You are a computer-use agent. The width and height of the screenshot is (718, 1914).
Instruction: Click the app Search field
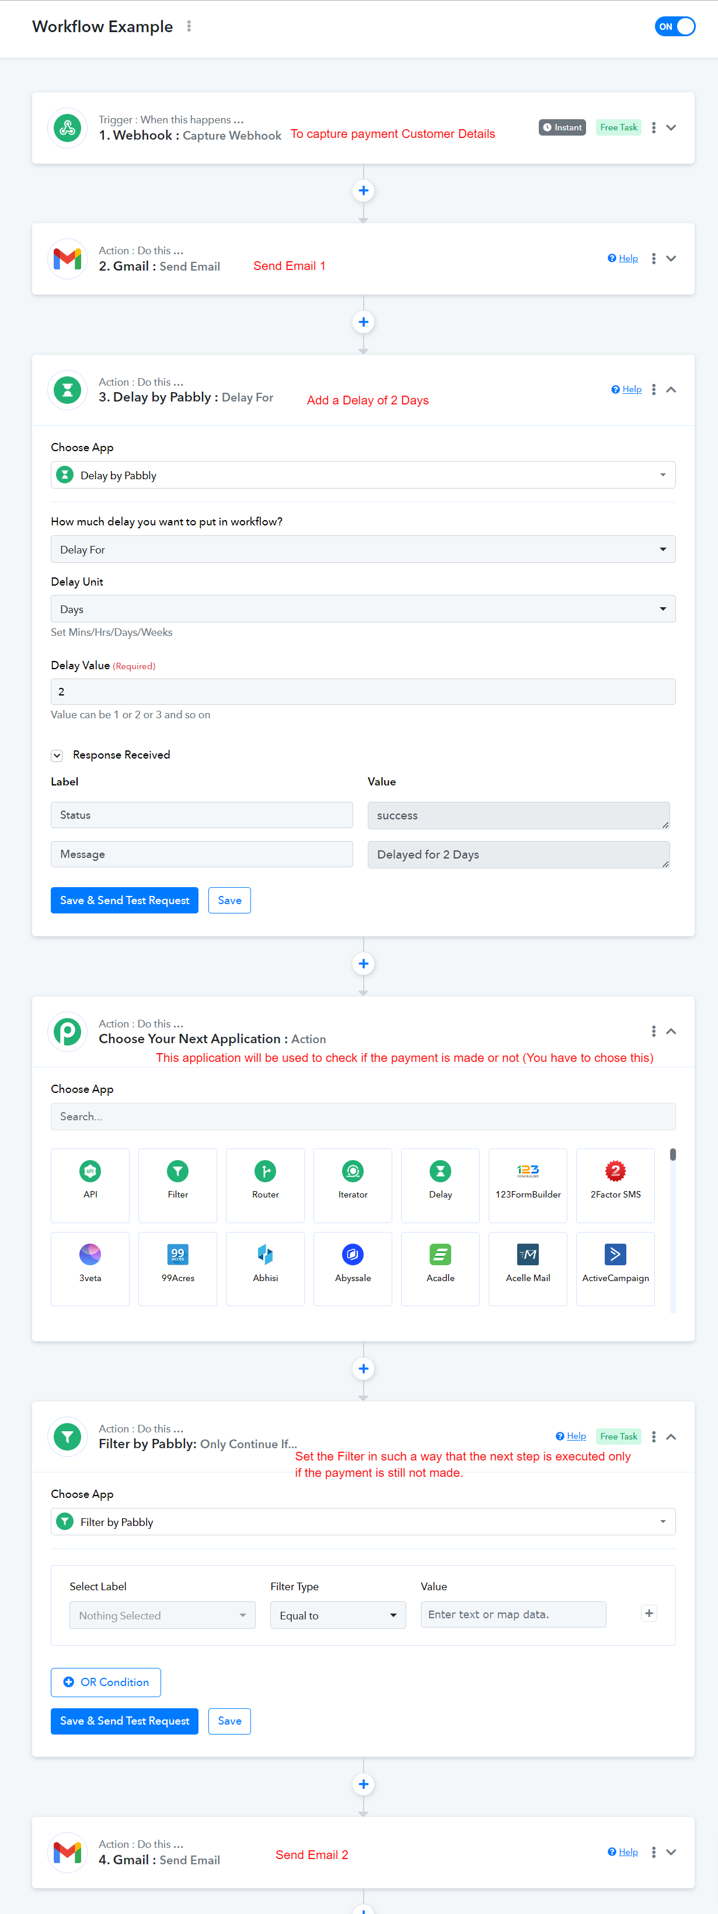tap(363, 1117)
